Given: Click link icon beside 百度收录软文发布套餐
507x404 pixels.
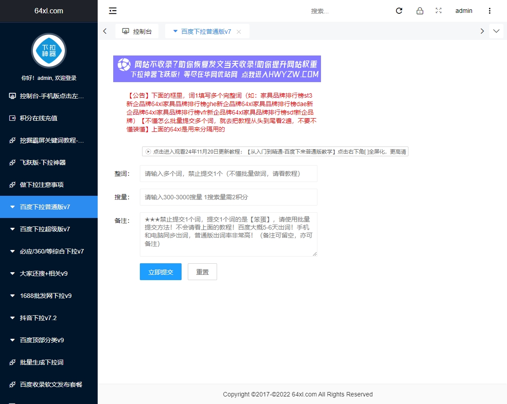Looking at the screenshot, I should 12,384.
